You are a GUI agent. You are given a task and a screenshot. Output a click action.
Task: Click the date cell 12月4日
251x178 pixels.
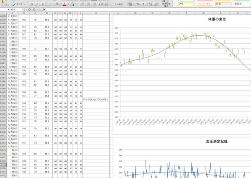click(x=13, y=49)
